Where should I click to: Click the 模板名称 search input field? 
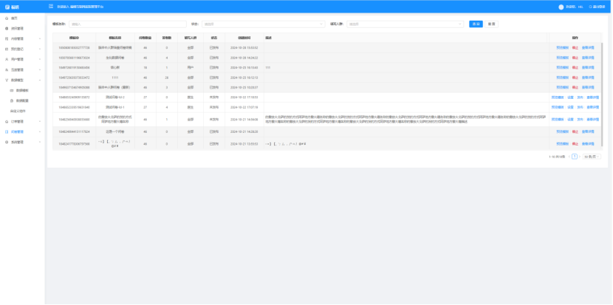[117, 24]
